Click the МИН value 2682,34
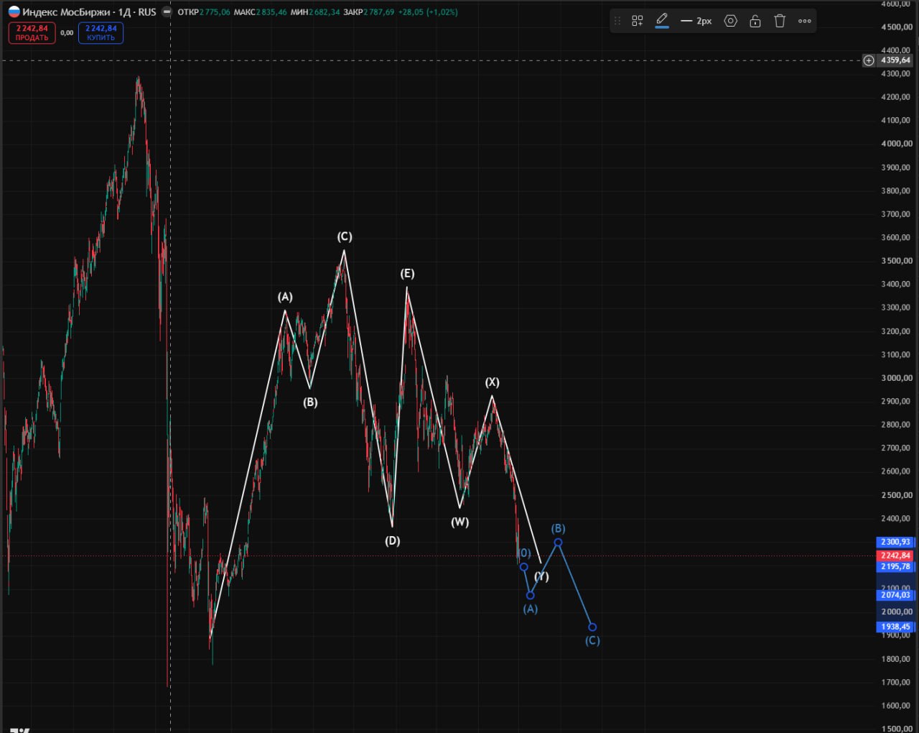The image size is (919, 733). tap(325, 12)
